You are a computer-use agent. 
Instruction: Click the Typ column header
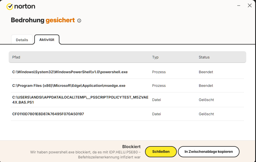click(155, 57)
